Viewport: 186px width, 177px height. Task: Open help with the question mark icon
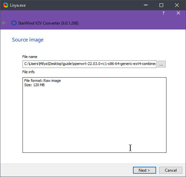tap(163, 13)
